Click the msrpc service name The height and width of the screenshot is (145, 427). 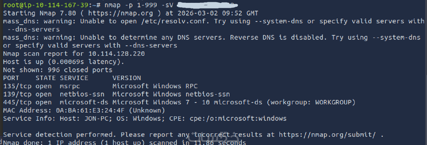(x=70, y=86)
